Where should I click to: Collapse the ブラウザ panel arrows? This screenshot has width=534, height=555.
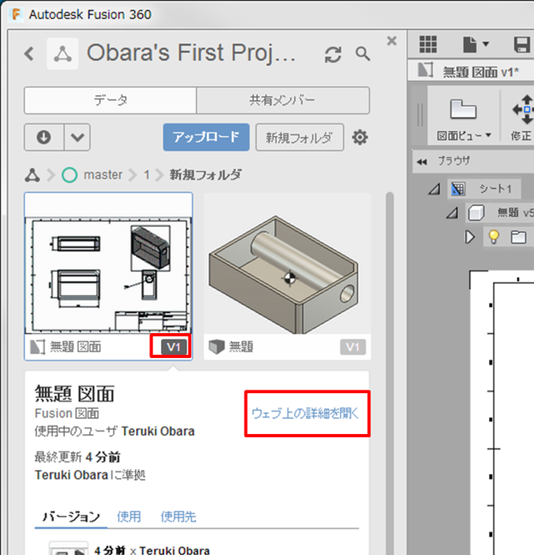(421, 162)
